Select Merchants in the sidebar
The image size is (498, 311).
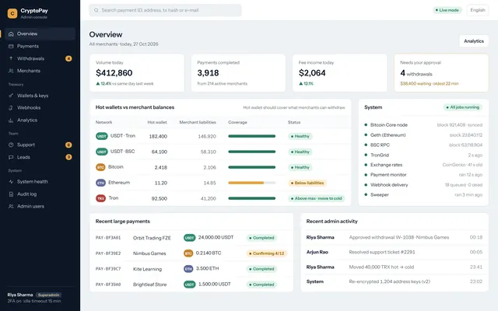pos(40,71)
